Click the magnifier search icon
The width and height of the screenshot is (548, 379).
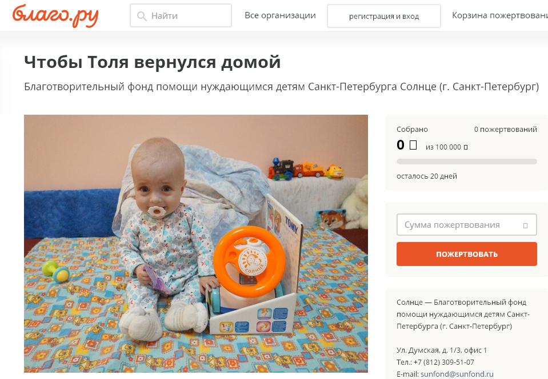pyautogui.click(x=142, y=16)
